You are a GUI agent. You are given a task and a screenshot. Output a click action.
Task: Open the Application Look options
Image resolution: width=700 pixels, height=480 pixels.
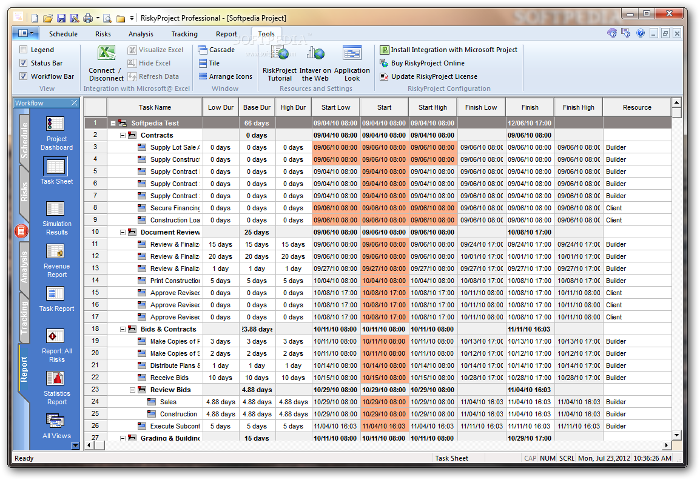point(352,63)
